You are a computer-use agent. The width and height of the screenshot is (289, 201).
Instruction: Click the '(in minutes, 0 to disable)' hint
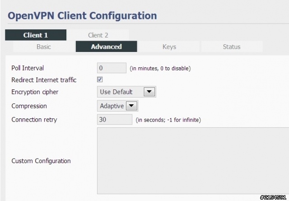160,68
